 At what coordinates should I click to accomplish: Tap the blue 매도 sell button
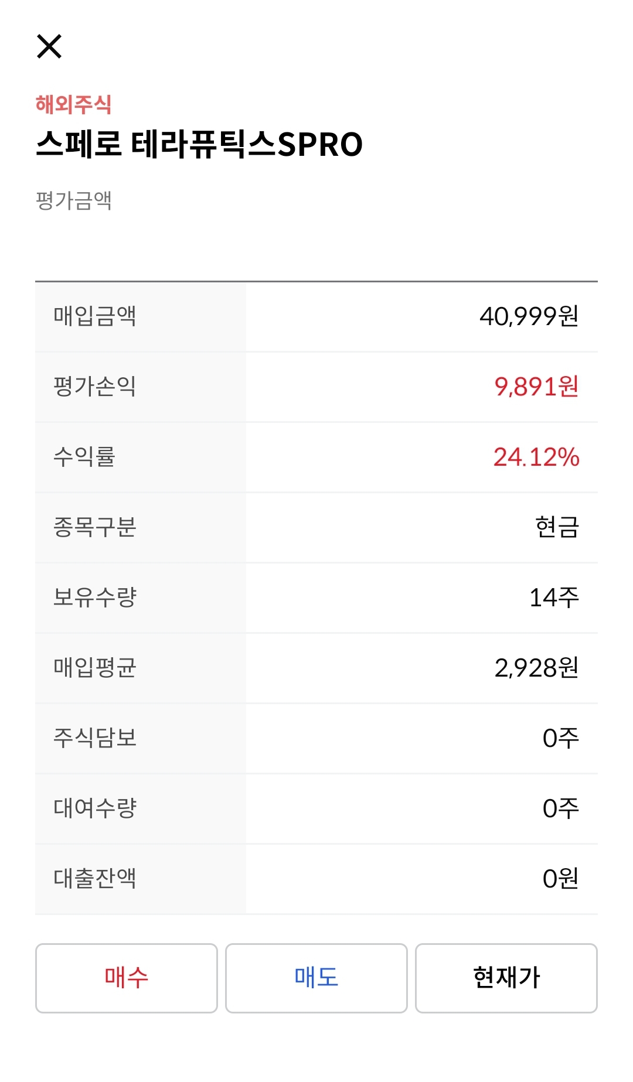click(316, 978)
